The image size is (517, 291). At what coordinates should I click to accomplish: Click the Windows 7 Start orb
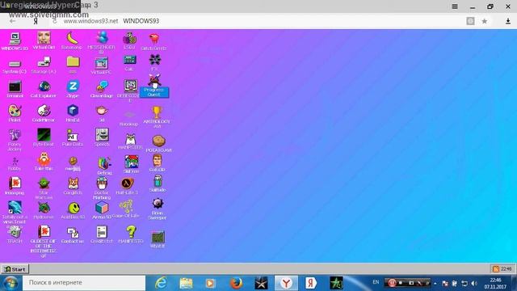click(11, 283)
